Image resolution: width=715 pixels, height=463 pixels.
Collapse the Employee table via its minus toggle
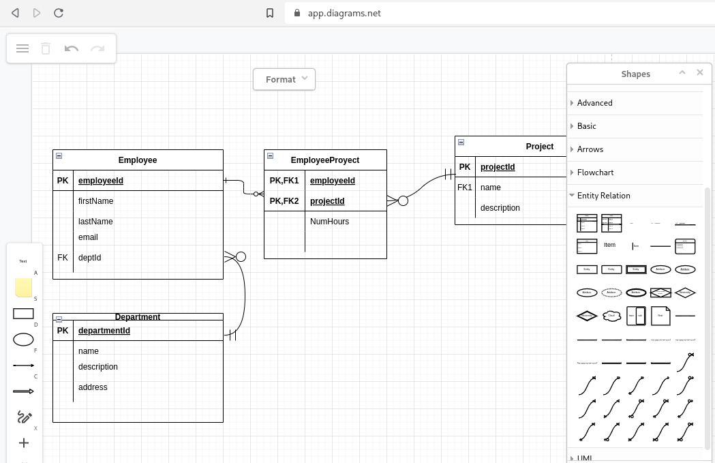tap(59, 155)
